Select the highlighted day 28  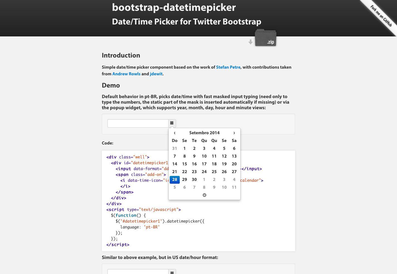174,180
